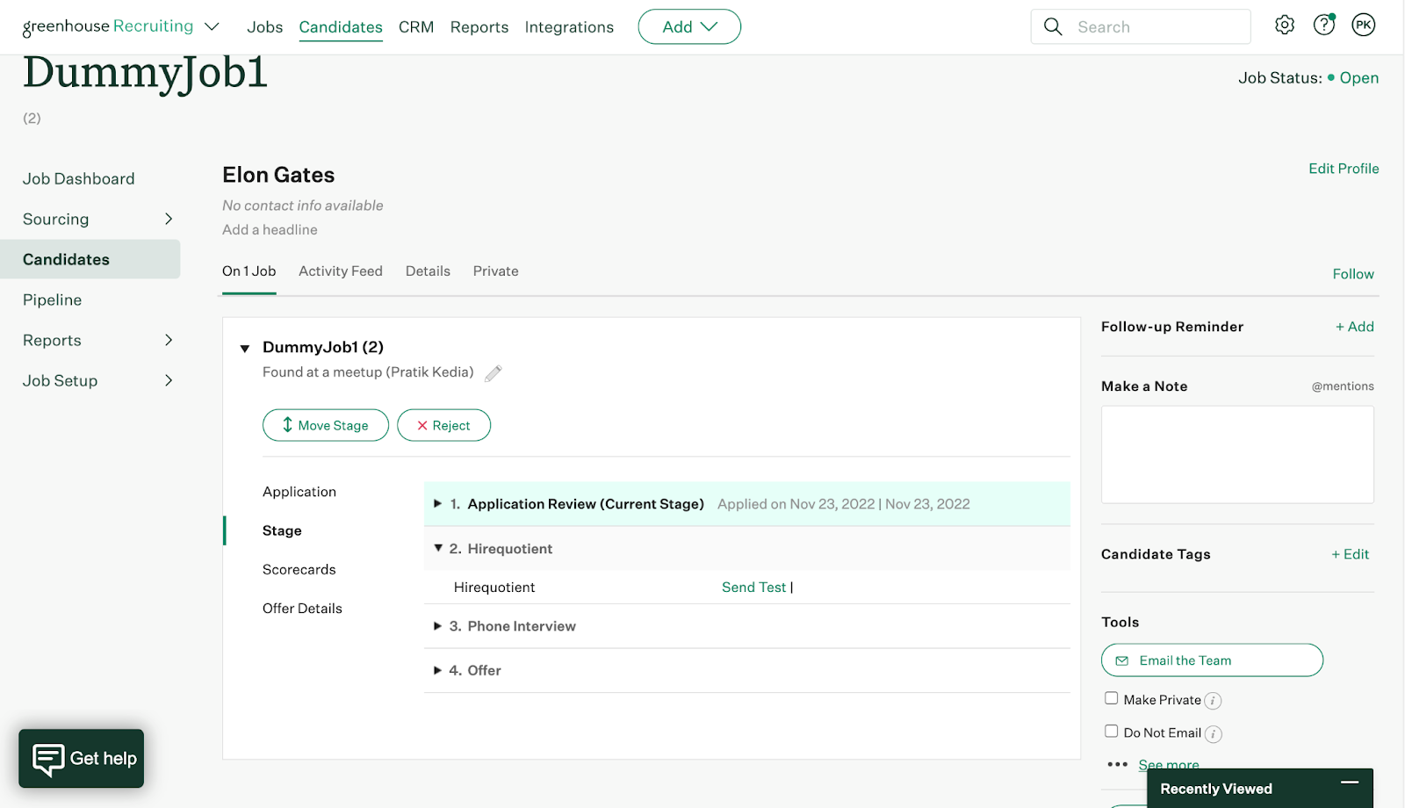Check the Do Not Email checkbox
This screenshot has height=808, width=1405.
coord(1112,731)
